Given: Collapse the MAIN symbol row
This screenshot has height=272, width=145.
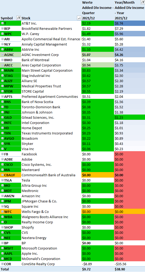Looking at the screenshot, I should coord(2,70).
